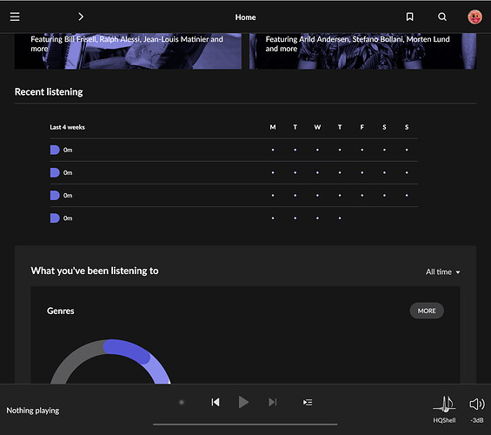
Task: Open the Arild Andersen featured playlist banner
Action: (x=362, y=51)
